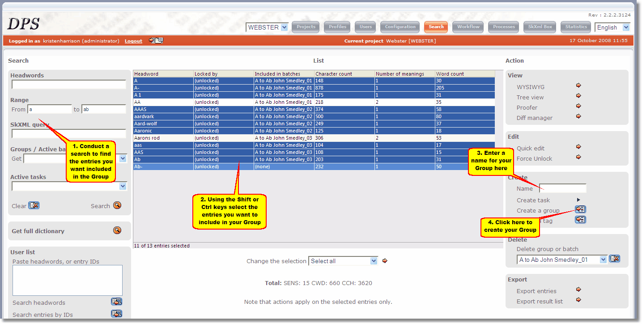The height and width of the screenshot is (324, 642).
Task: Launch Proofer with its arrow icon
Action: tap(578, 107)
